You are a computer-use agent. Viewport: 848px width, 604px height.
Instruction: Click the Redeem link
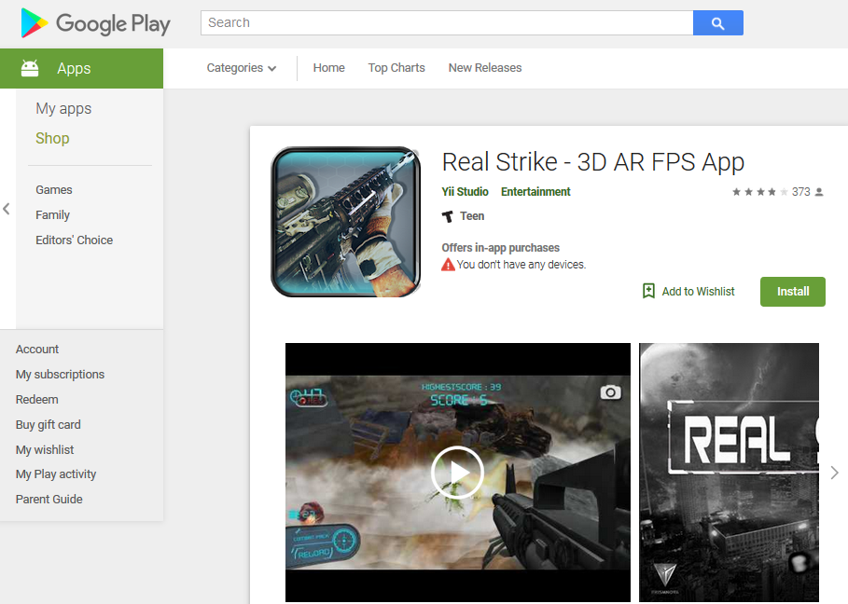tap(36, 400)
